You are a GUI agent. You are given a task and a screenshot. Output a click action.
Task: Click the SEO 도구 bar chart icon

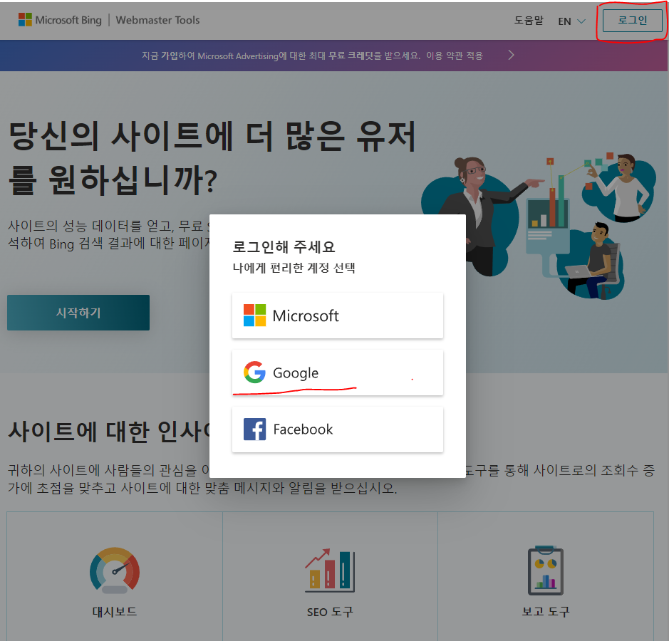pos(330,570)
